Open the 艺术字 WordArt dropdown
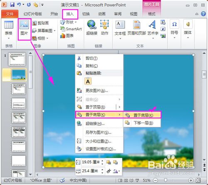208x185 pixels. pos(153,38)
